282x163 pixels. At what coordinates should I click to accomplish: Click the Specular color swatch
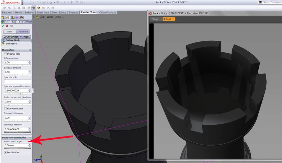[x=17, y=81]
